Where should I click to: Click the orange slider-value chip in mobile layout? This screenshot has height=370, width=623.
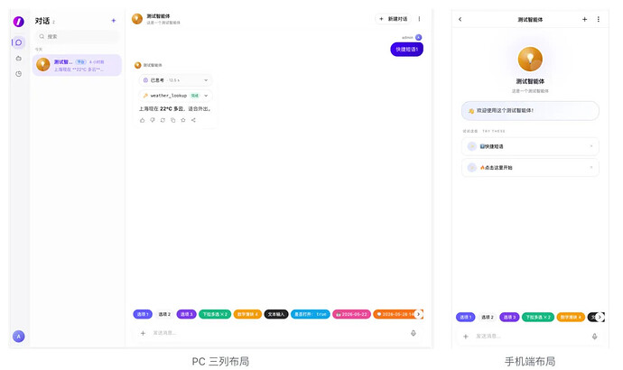click(571, 317)
